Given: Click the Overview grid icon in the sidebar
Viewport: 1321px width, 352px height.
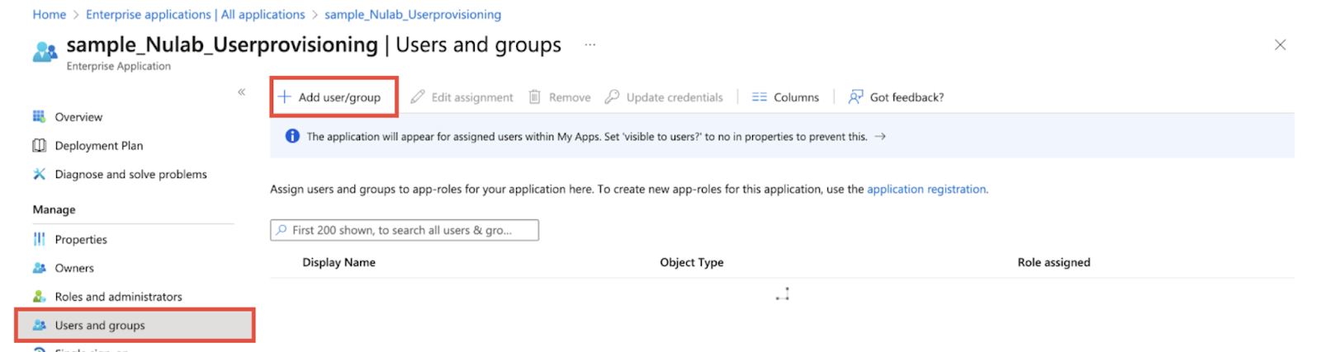Looking at the screenshot, I should click(39, 117).
